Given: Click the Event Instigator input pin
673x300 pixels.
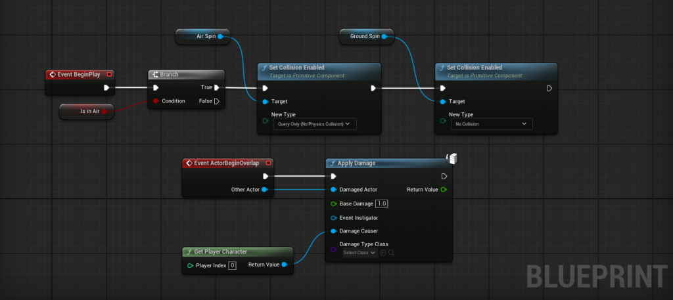Looking at the screenshot, I should click(333, 217).
